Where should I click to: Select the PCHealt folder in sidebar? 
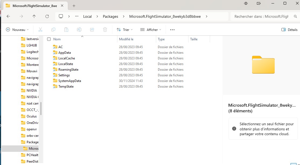[x=30, y=155]
